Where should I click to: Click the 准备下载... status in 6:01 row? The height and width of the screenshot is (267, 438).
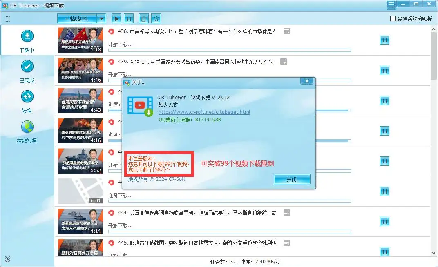pyautogui.click(x=121, y=195)
